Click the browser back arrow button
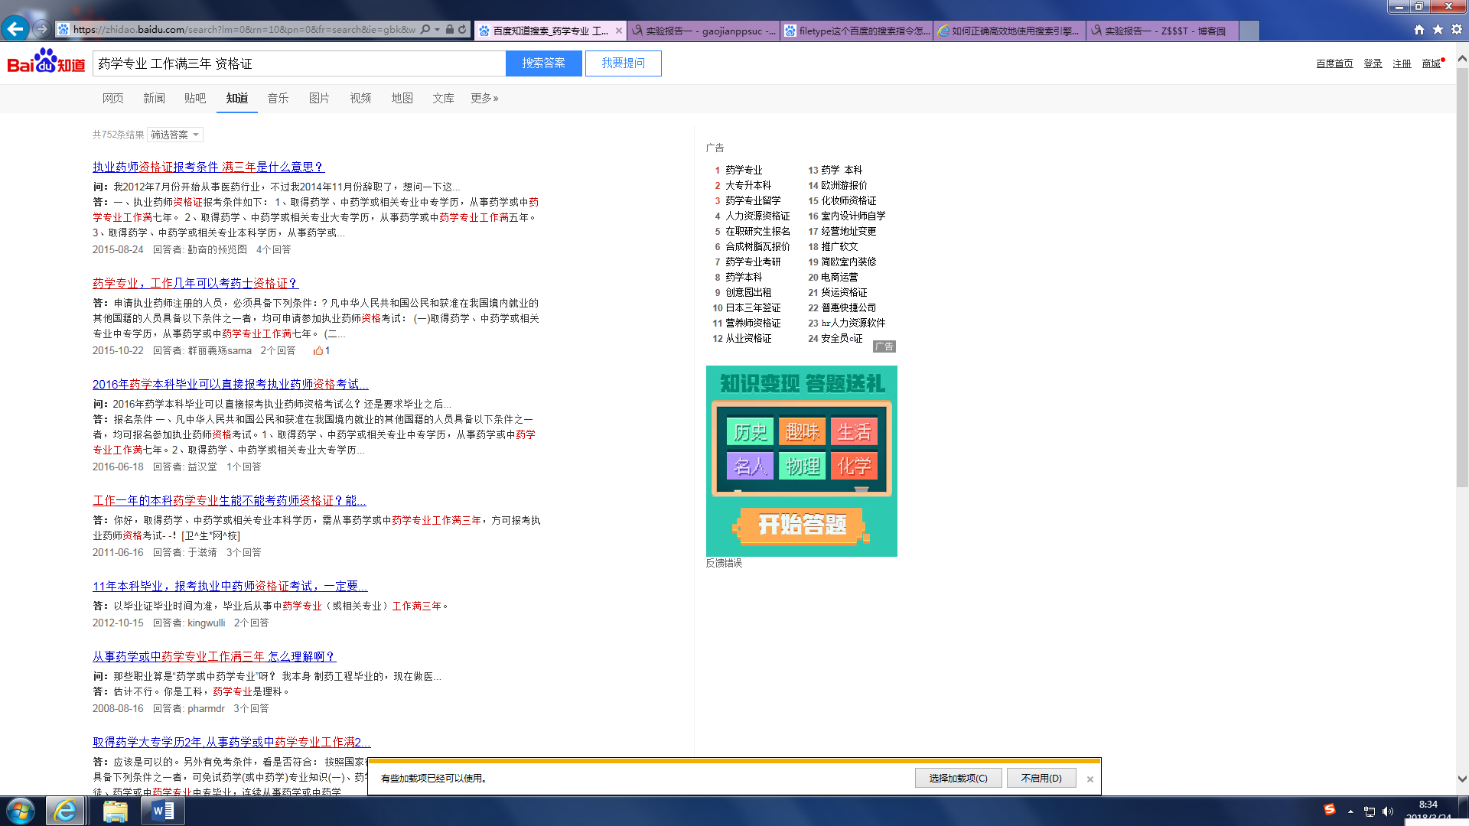The width and height of the screenshot is (1469, 826). [x=15, y=29]
